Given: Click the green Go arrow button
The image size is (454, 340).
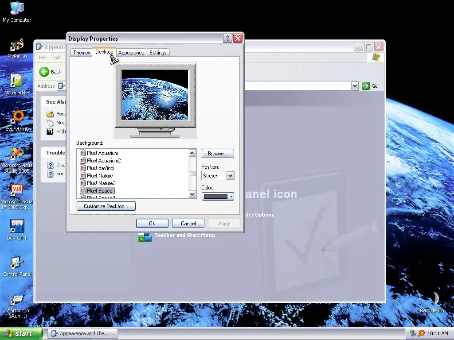Looking at the screenshot, I should click(x=366, y=86).
